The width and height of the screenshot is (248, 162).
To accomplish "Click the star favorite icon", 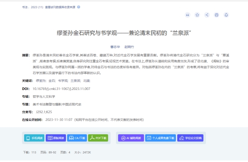I will pos(197,15).
